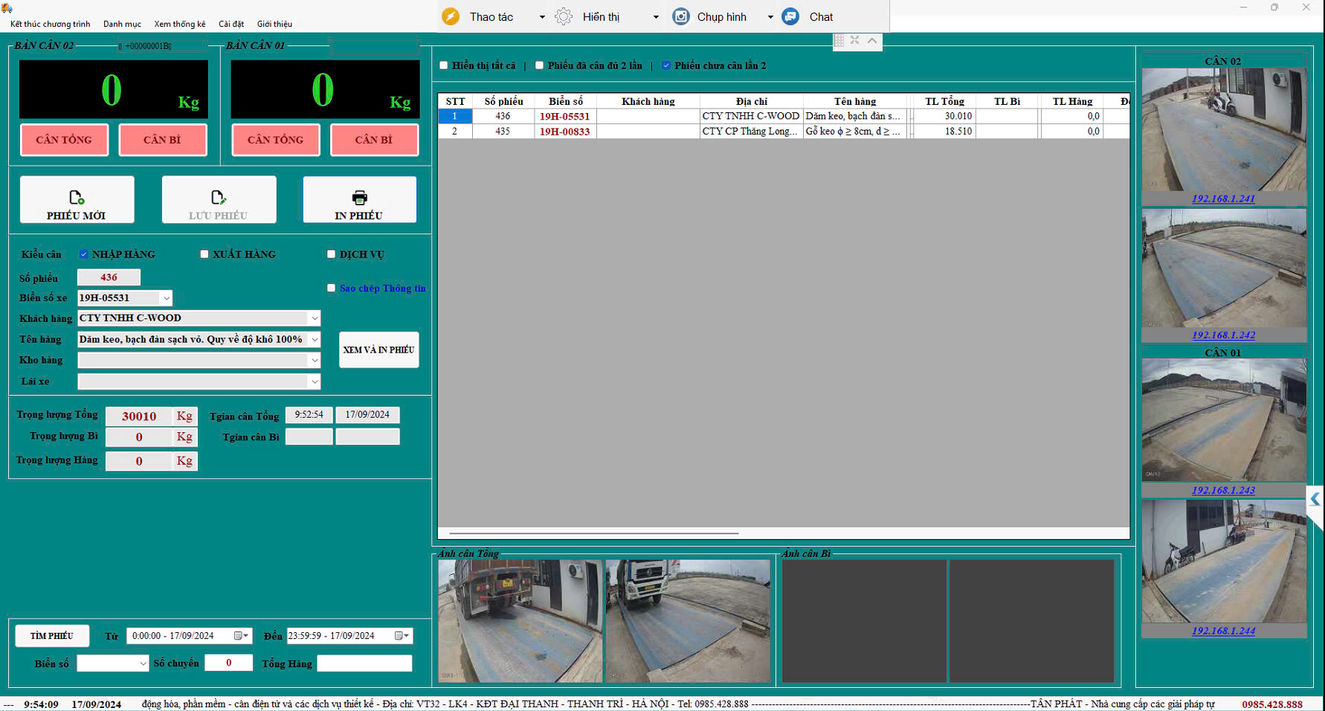Open the Danh mục menu
Screen dimensions: 1325x711
[x=122, y=24]
